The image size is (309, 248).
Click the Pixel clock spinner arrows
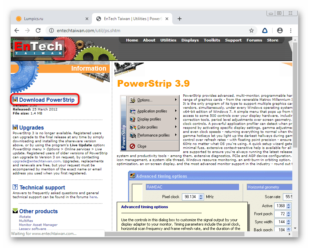tap(201, 197)
